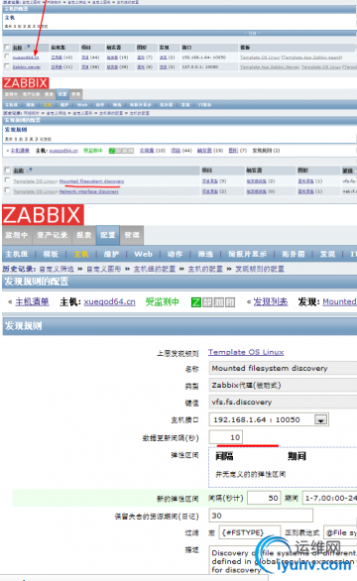Screen dimensions: 357x581
Task: Go to 主机组 in the large submenu
Action: [17, 254]
